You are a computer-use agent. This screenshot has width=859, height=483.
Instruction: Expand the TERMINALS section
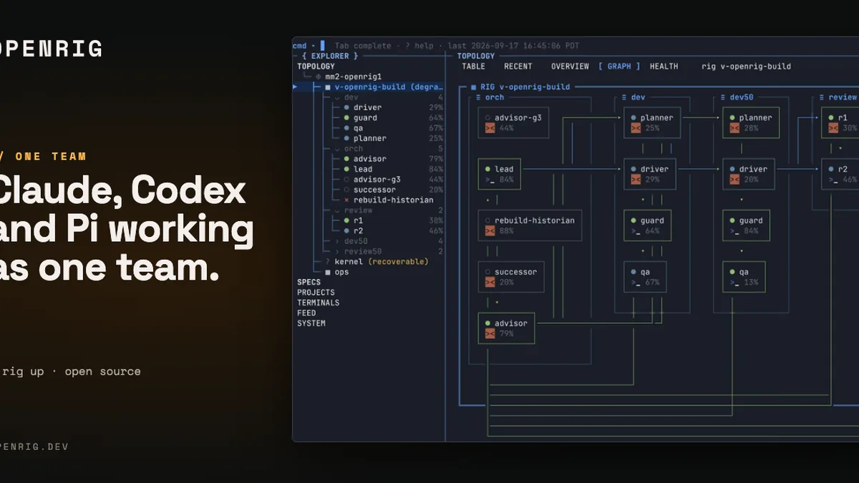coord(319,303)
